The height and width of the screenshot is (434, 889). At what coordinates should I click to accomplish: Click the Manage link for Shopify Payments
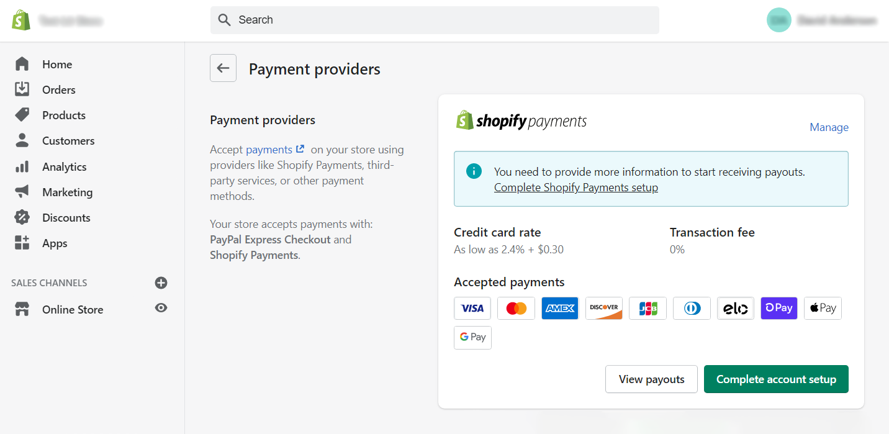click(x=829, y=127)
